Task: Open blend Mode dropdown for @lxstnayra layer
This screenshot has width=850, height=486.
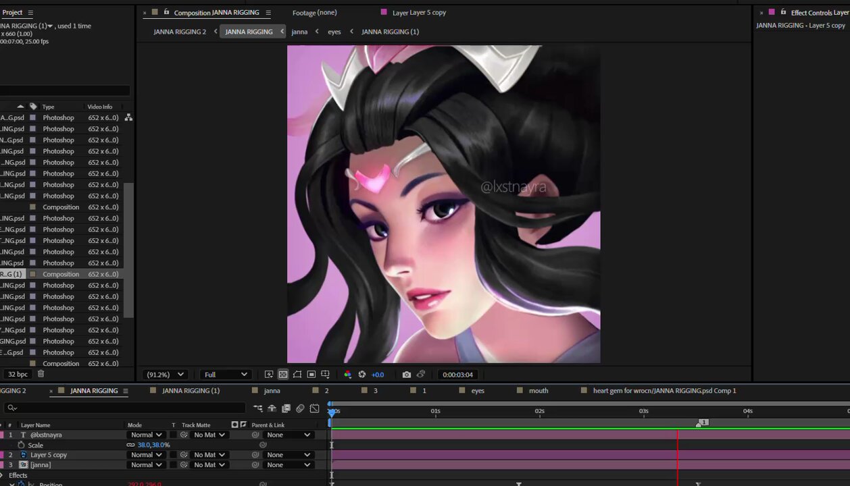Action: click(x=147, y=435)
